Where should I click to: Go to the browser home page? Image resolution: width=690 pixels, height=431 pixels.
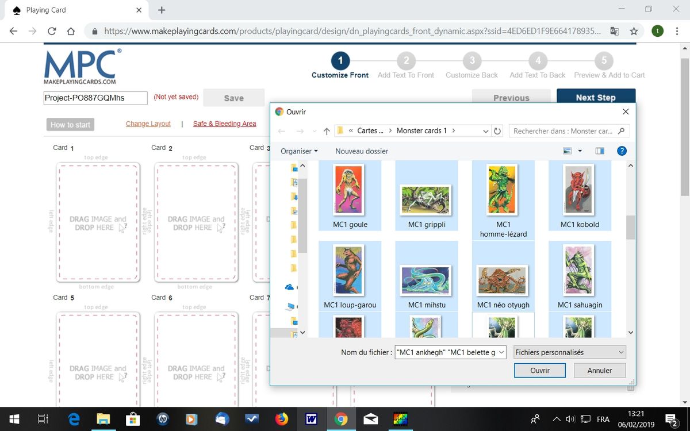71,32
